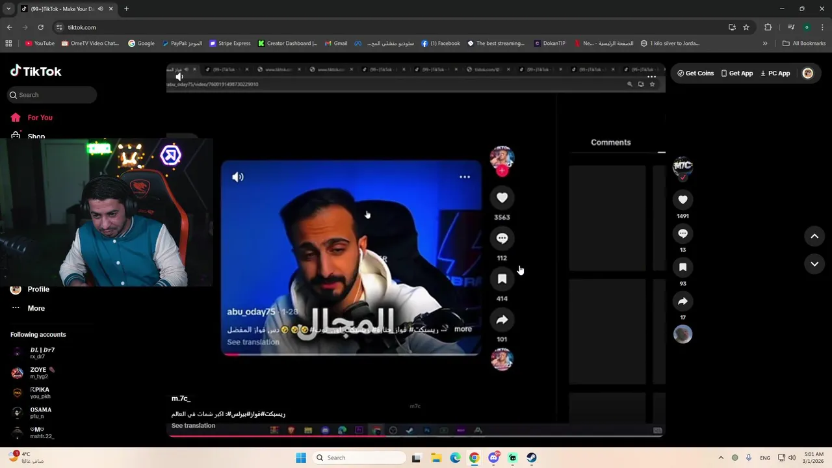
Task: Open the YouTube bookmark
Action: [x=40, y=44]
